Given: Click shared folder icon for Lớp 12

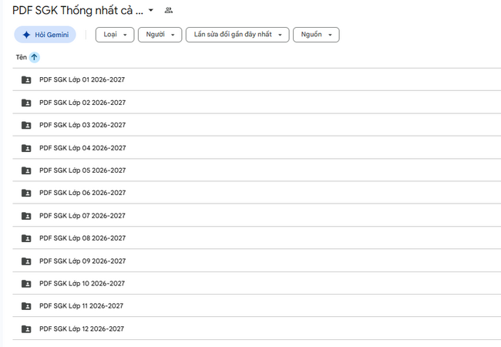Looking at the screenshot, I should pyautogui.click(x=26, y=328).
